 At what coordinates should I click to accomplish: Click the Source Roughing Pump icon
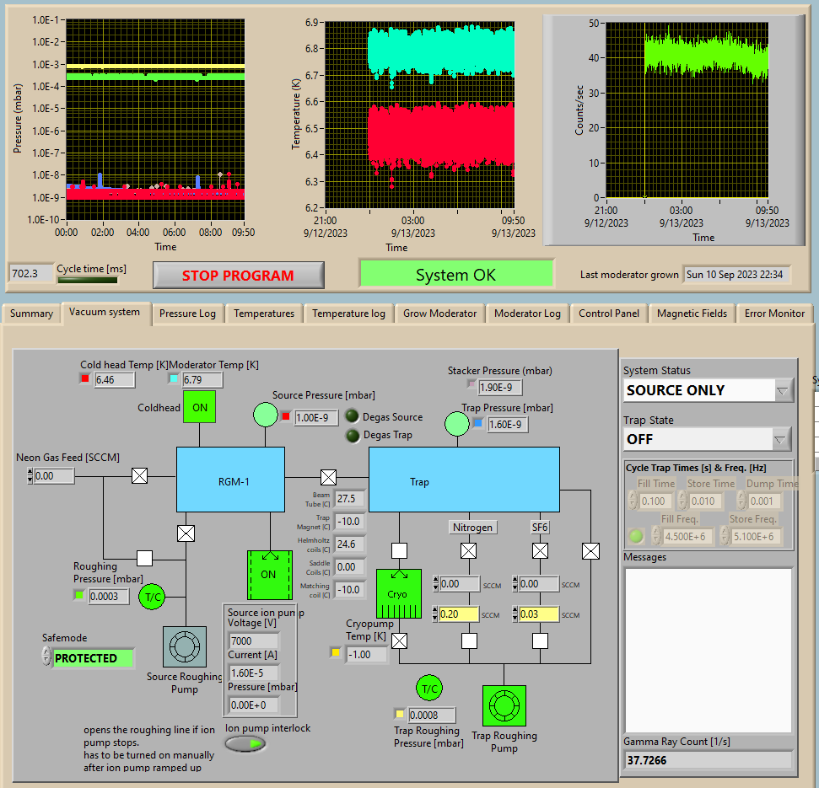tap(184, 647)
